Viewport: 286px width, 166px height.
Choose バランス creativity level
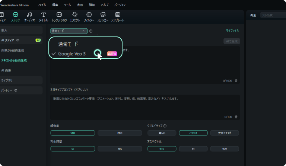(193, 133)
